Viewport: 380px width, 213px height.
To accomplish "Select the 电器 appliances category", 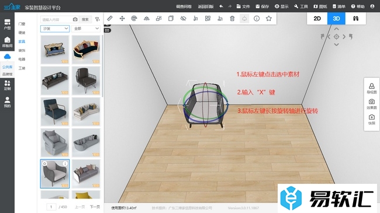I will pos(22,60).
